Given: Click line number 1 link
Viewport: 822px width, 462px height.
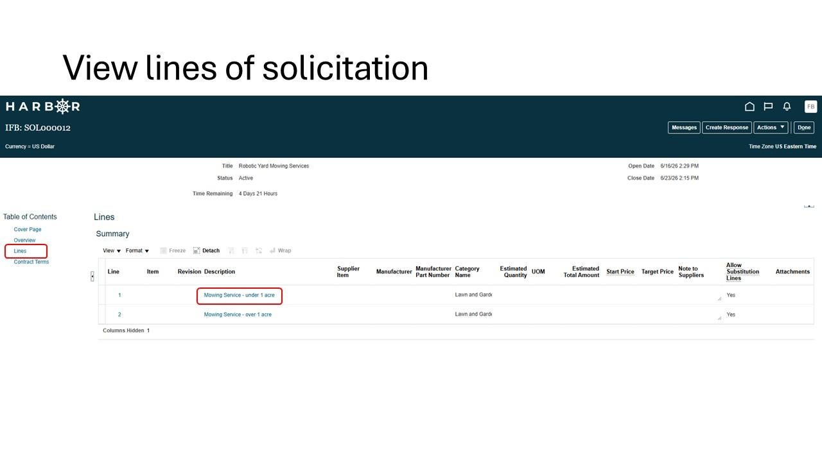Looking at the screenshot, I should pyautogui.click(x=119, y=295).
